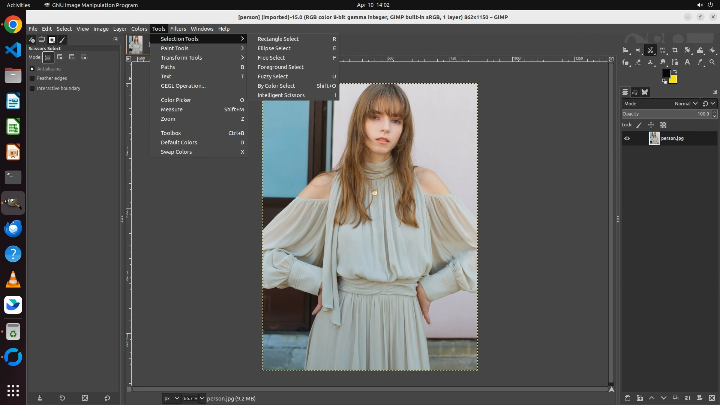Select the Color Picker eyedropper tool
720x405 pixels.
coord(700,62)
